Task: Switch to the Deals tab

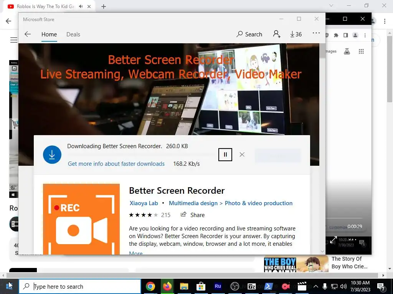Action: point(73,34)
